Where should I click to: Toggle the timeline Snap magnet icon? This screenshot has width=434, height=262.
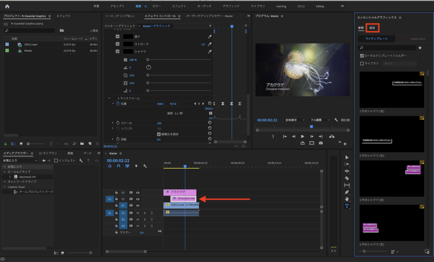point(118,166)
